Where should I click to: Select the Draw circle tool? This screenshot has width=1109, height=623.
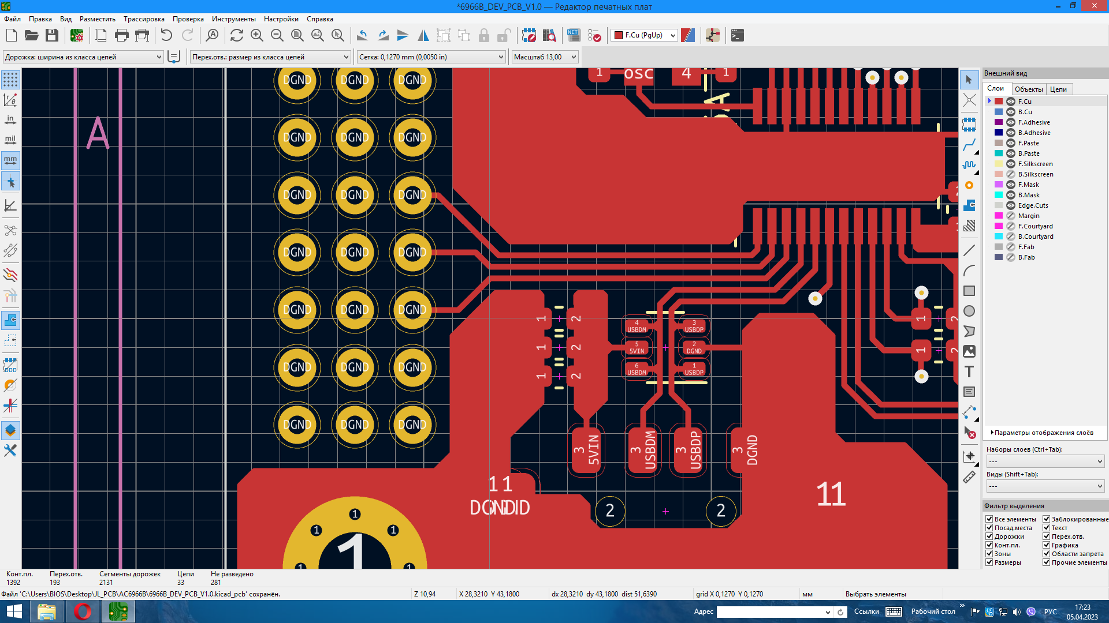(969, 311)
